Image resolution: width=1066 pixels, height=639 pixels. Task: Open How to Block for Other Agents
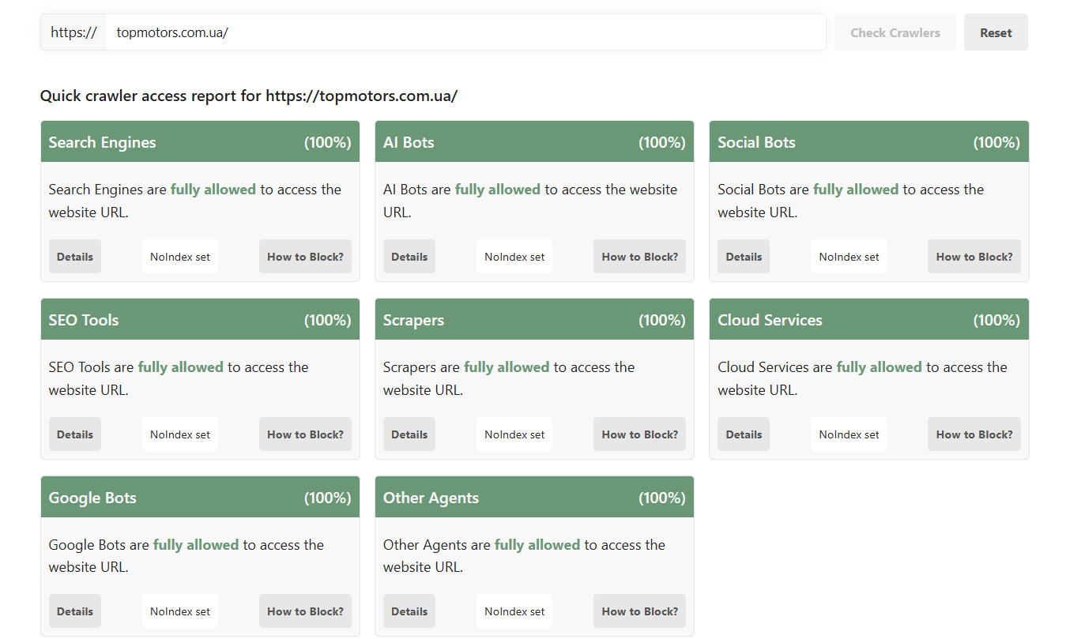(x=639, y=611)
